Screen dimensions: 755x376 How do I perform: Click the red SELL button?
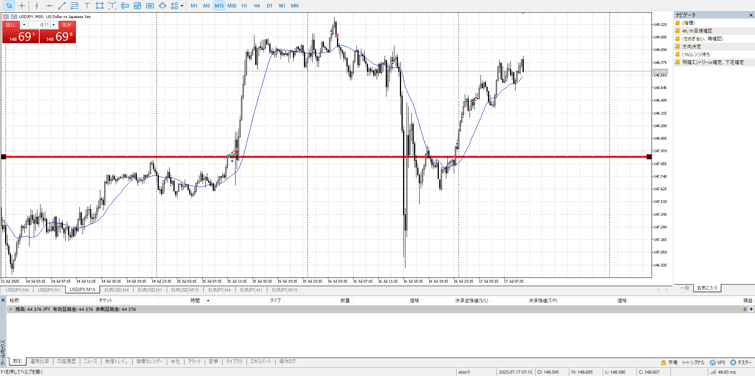pos(11,25)
